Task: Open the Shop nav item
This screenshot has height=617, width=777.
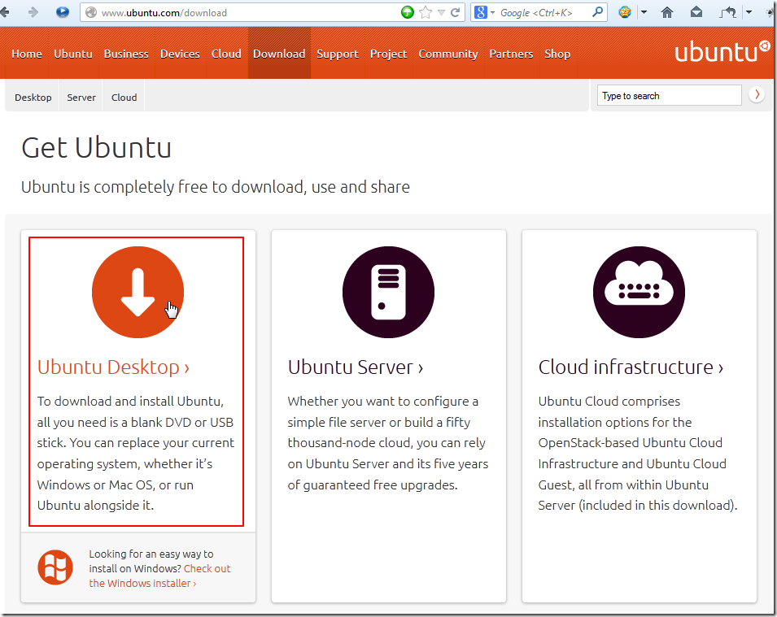Action: pyautogui.click(x=557, y=54)
